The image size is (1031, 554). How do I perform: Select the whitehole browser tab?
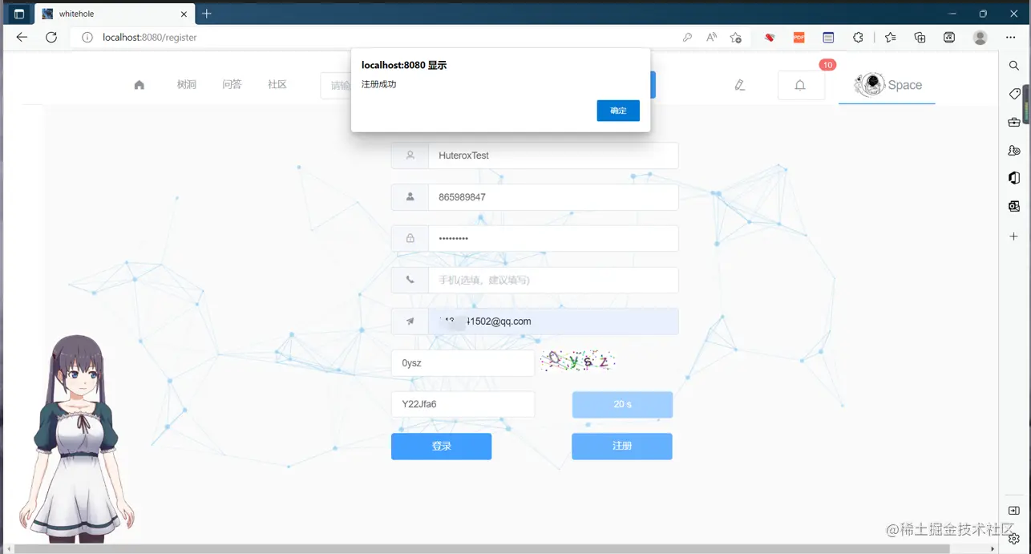point(115,14)
